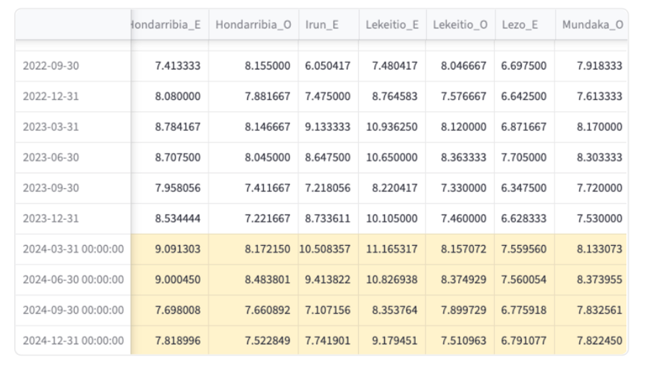Screen dimensions: 645x375
Task: Select row index 2024-12-31 00:00:00
Action: 73,341
